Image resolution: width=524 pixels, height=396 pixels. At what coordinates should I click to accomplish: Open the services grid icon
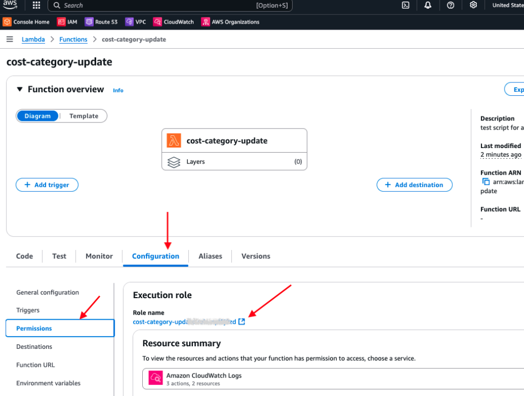coord(36,5)
